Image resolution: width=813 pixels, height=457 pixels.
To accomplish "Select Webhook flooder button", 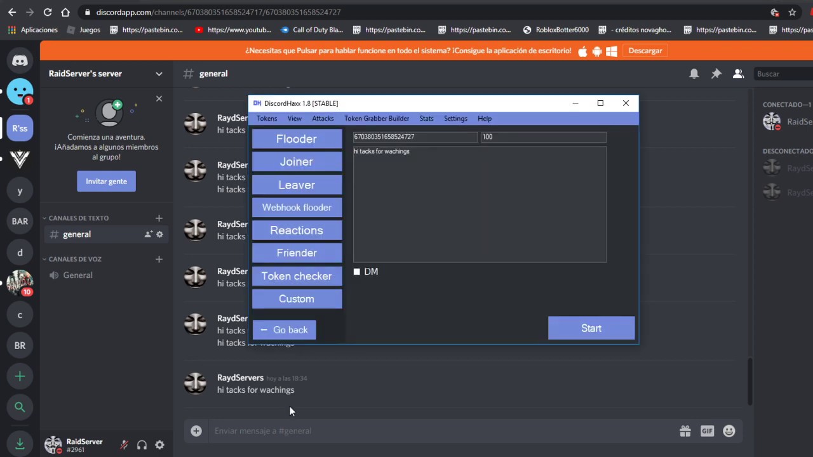I will pyautogui.click(x=297, y=208).
